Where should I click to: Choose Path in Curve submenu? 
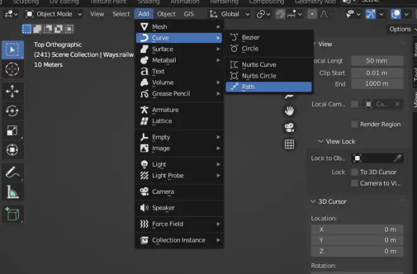(269, 87)
